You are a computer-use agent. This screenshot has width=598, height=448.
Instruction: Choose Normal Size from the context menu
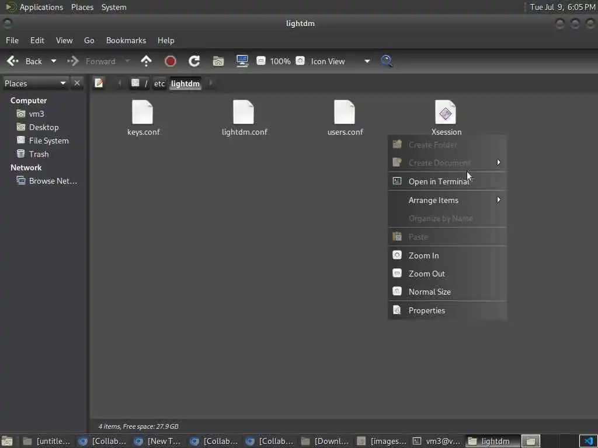click(x=447, y=292)
